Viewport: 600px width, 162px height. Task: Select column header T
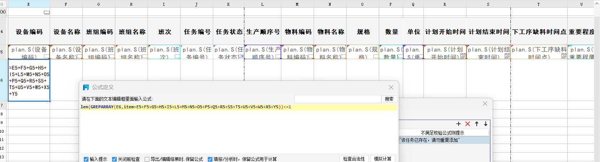pyautogui.click(x=539, y=4)
